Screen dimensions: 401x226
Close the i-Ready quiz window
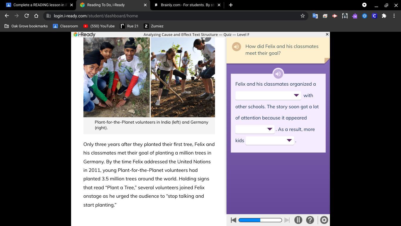tap(327, 34)
